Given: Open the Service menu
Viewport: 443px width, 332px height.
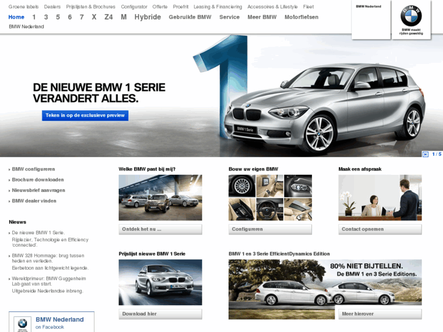Looking at the screenshot, I should 229,17.
